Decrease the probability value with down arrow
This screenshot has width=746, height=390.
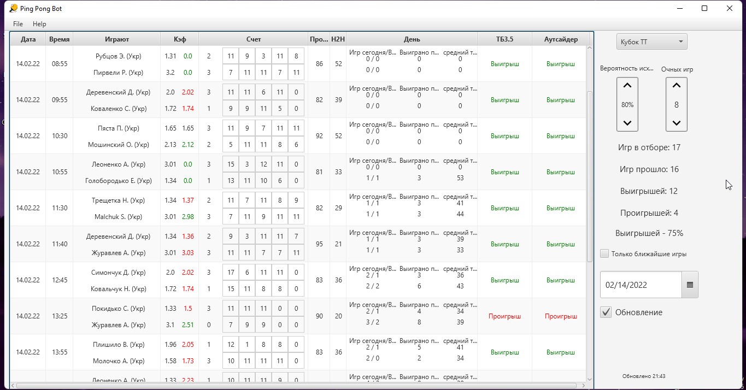(627, 123)
